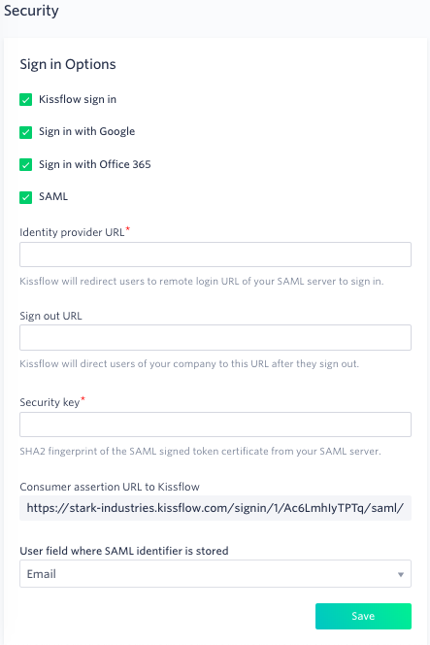
Task: Click the "Sign in with Office 365" label
Action: pos(95,164)
